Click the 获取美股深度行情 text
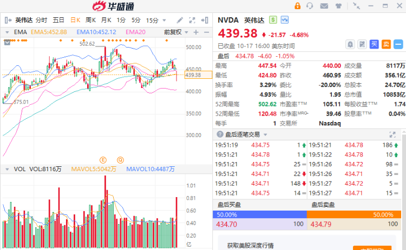The image size is (406, 250). click(x=250, y=246)
